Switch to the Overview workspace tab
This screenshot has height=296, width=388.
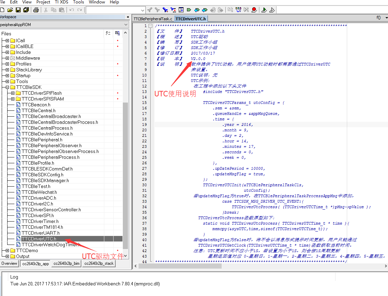pyautogui.click(x=9, y=263)
